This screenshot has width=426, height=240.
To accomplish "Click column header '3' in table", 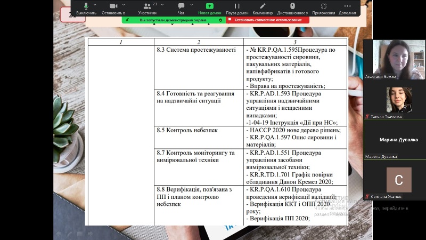I will (295, 42).
